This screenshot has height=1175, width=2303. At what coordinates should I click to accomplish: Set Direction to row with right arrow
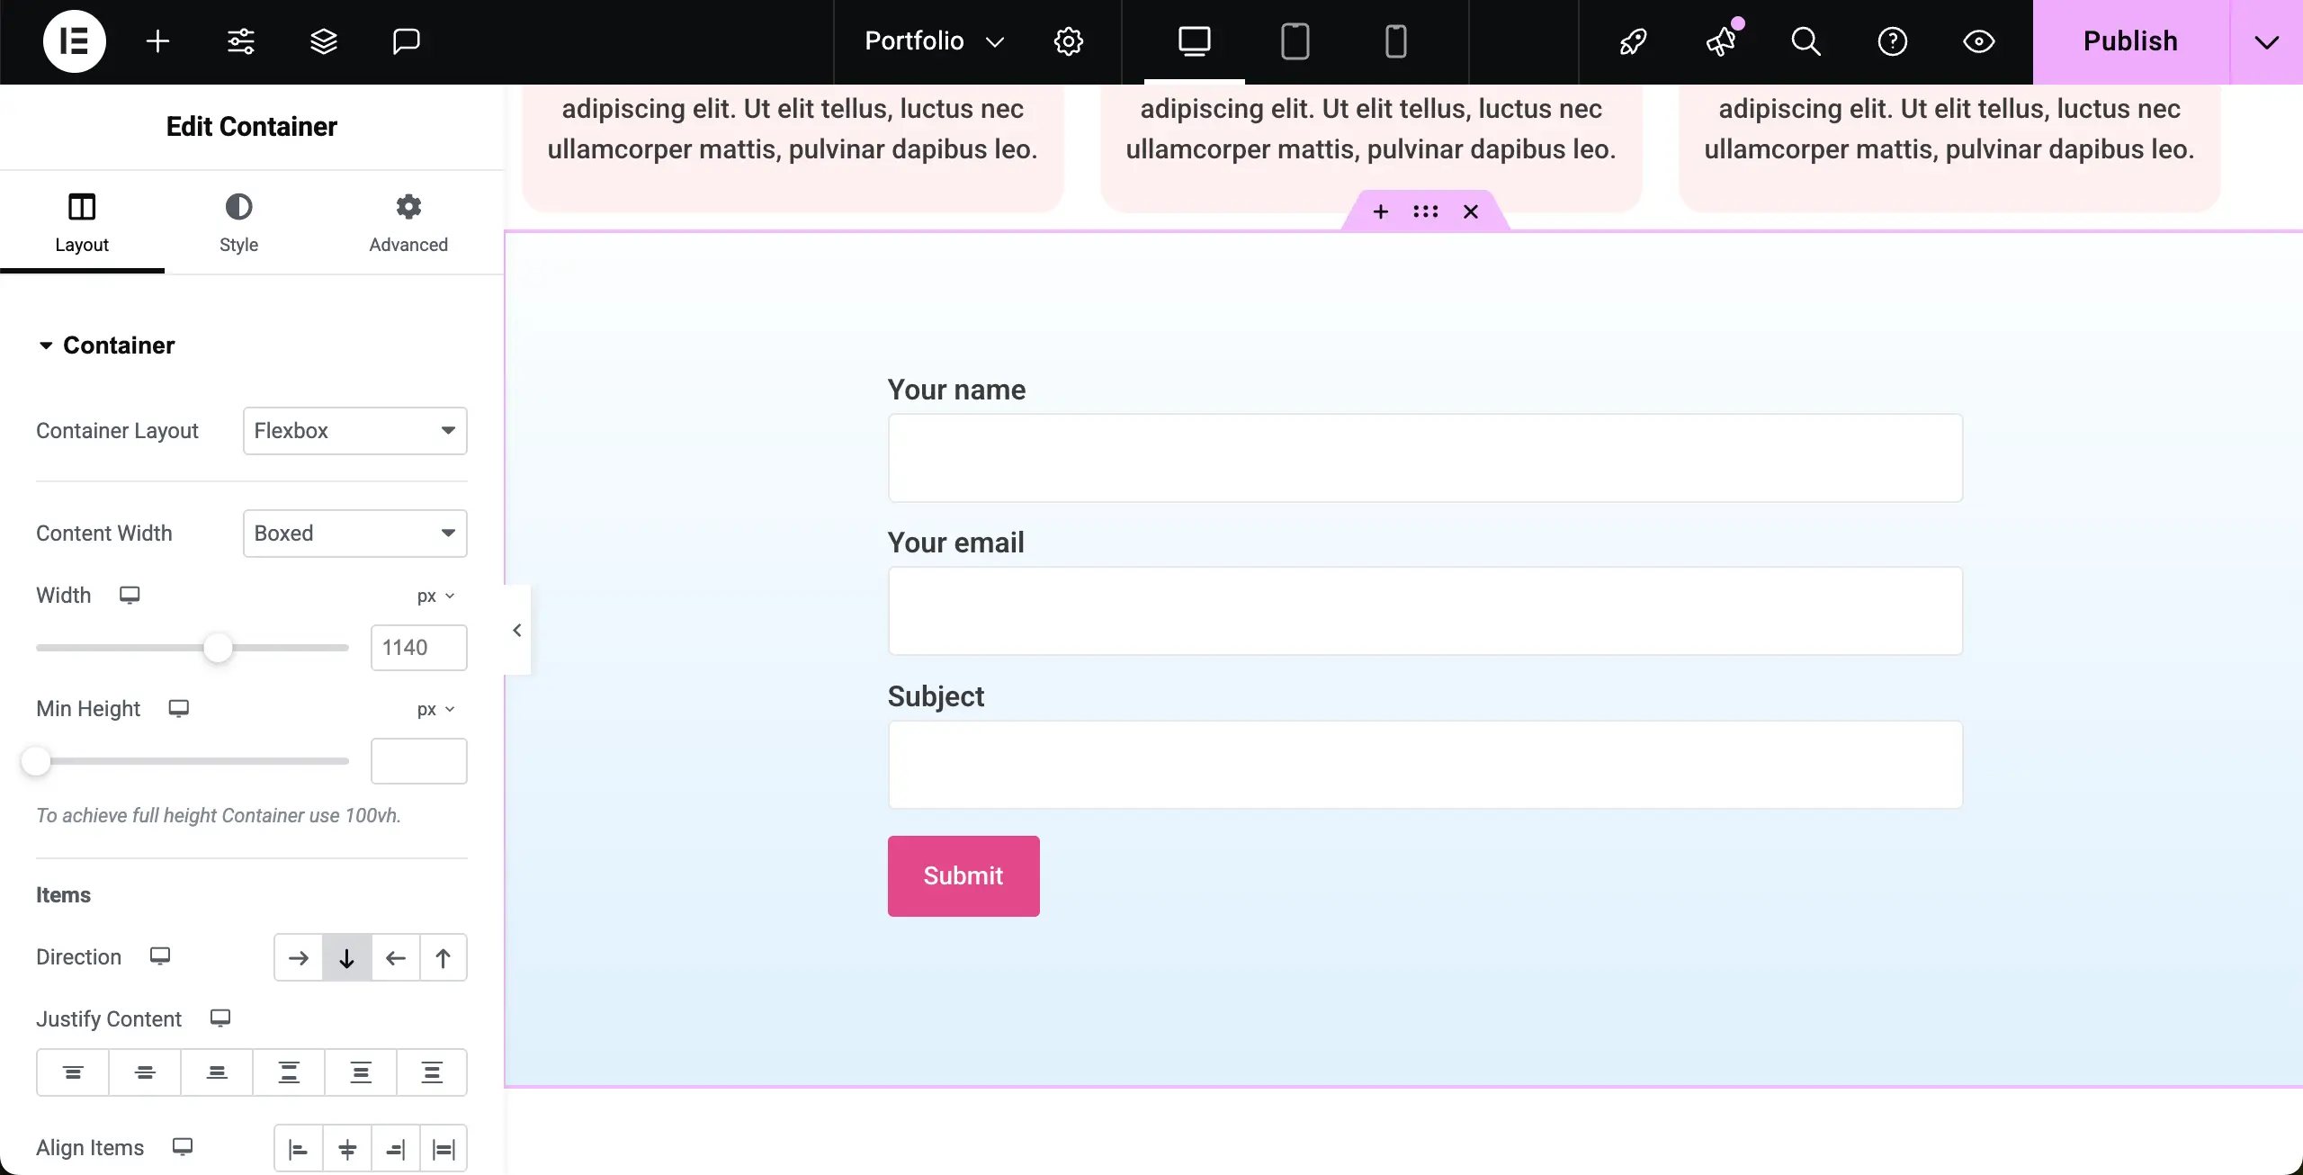coord(299,957)
